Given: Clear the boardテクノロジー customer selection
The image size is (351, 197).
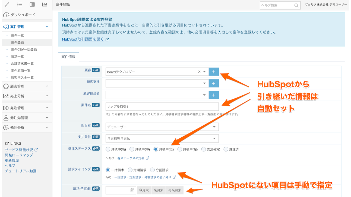Looking at the screenshot, I should (199, 72).
